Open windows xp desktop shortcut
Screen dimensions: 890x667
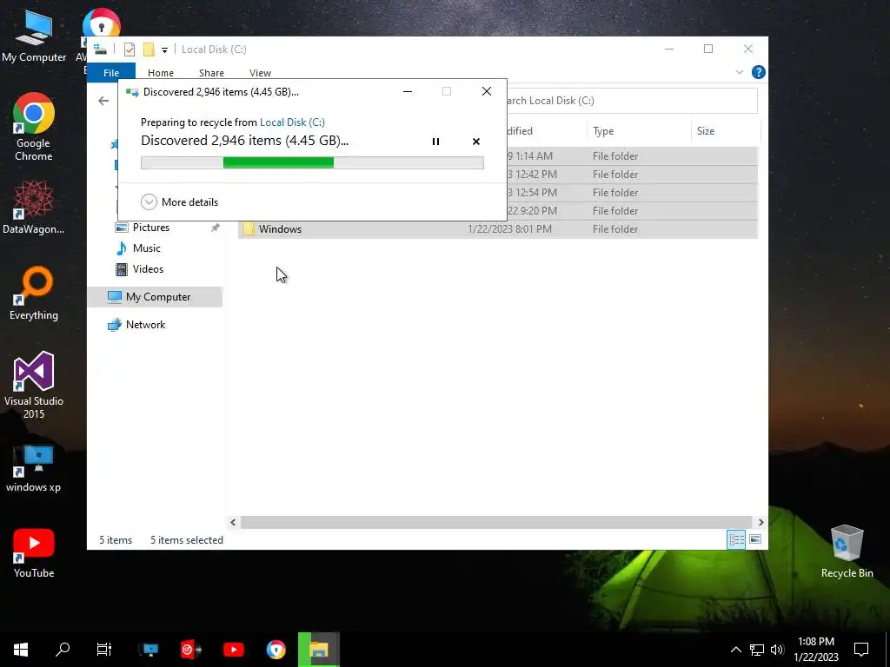coord(34,469)
